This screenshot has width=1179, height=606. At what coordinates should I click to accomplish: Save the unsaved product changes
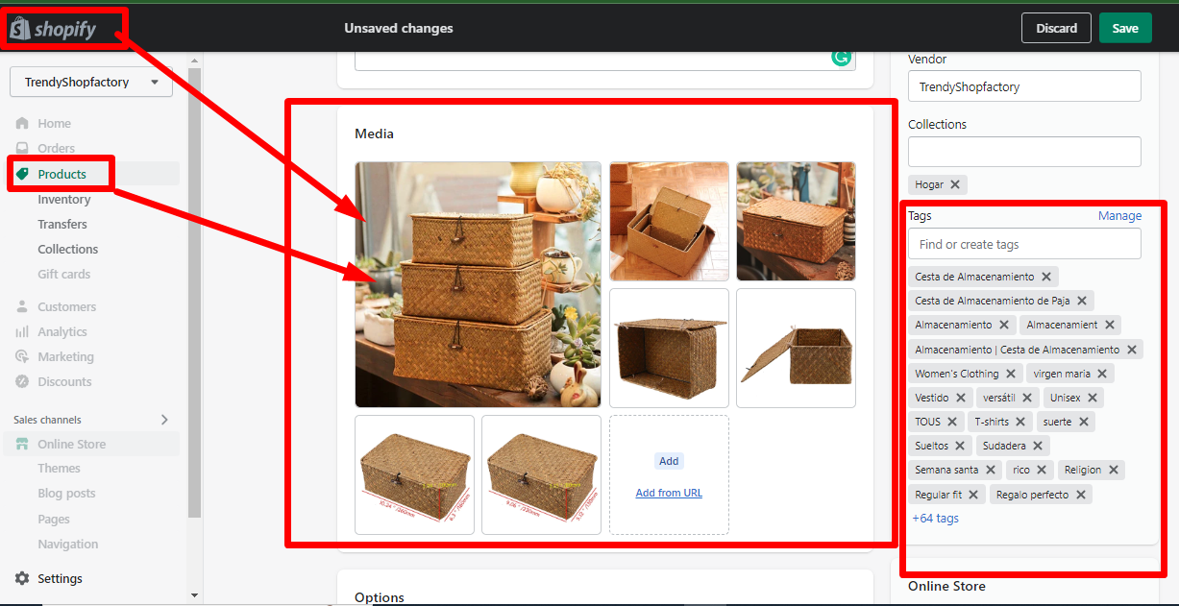tap(1125, 28)
